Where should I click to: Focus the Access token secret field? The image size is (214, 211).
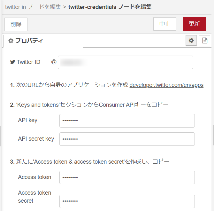[x=127, y=201]
